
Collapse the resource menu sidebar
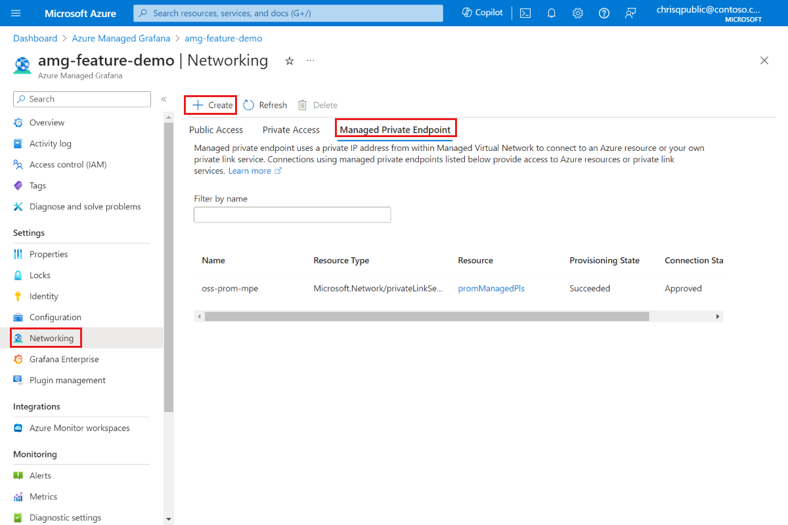tap(164, 99)
